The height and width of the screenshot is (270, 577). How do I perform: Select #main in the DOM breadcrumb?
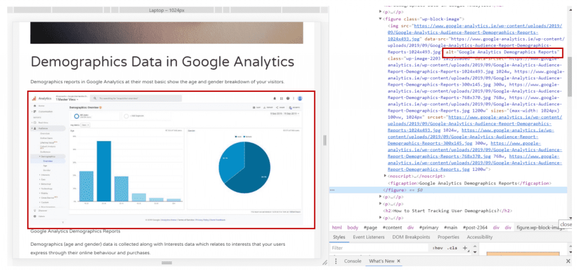(x=450, y=228)
